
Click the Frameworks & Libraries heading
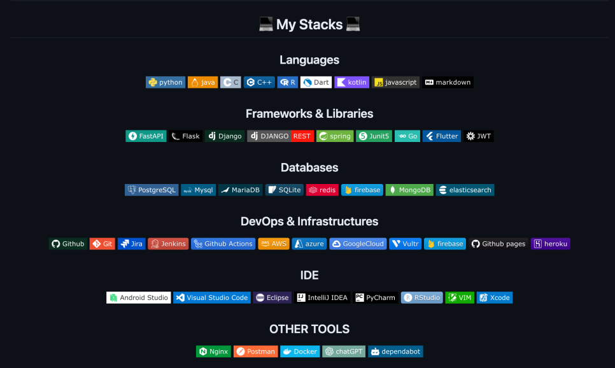point(309,114)
